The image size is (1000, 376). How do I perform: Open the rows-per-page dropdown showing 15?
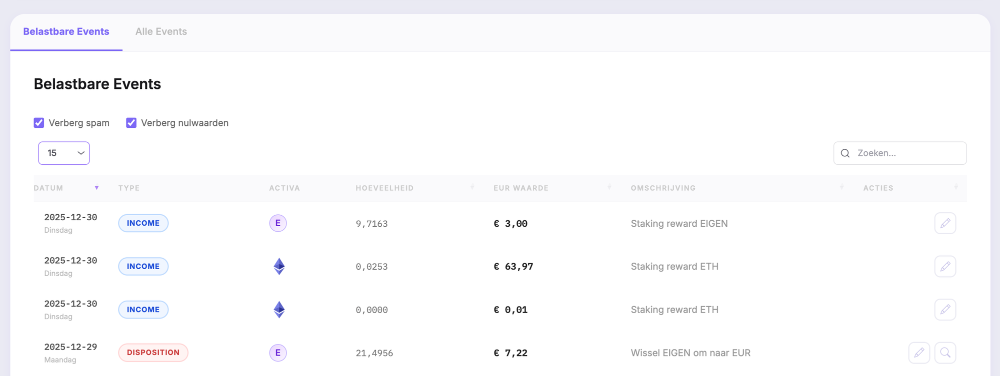click(x=64, y=153)
